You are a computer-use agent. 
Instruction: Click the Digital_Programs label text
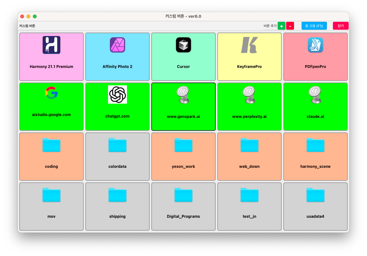click(184, 216)
